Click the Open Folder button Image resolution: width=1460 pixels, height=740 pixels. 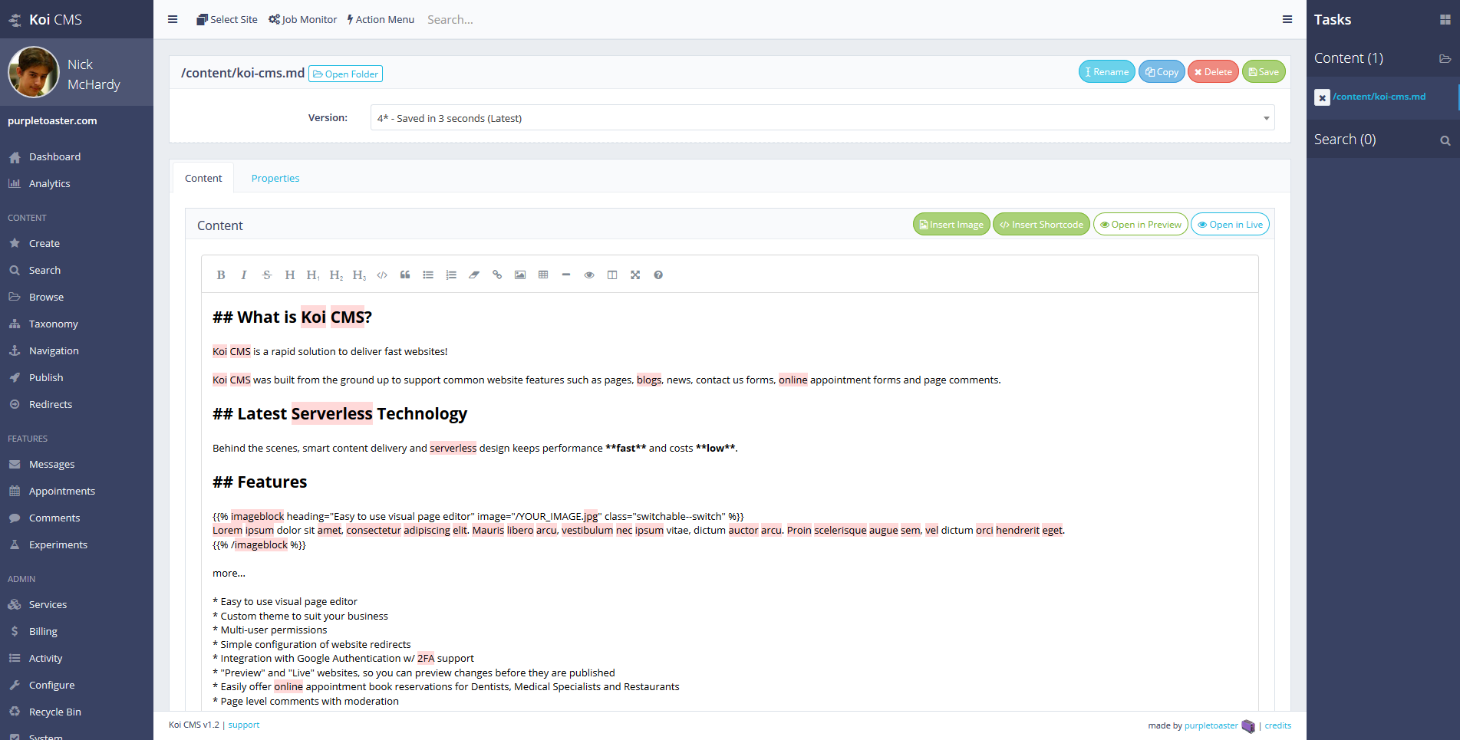tap(345, 74)
